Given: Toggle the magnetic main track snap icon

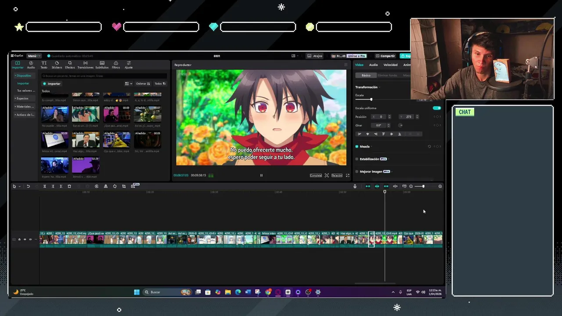Looking at the screenshot, I should (368, 187).
